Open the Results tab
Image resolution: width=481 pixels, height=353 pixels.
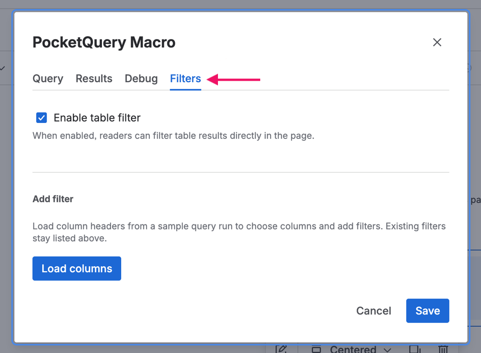pos(94,79)
